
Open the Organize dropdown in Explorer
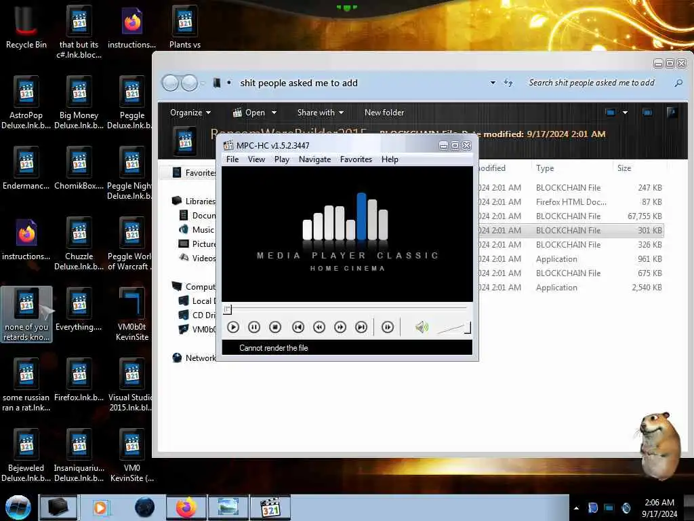(x=190, y=113)
